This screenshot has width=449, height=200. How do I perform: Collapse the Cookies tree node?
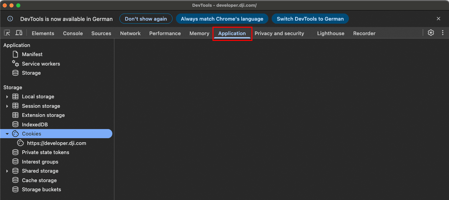[x=7, y=134]
